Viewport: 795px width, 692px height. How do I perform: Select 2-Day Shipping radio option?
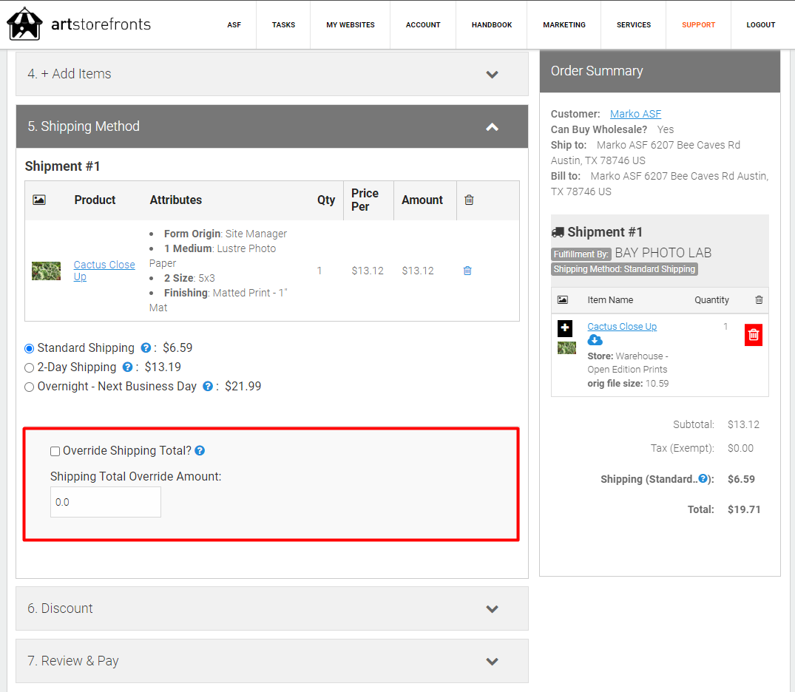click(30, 367)
